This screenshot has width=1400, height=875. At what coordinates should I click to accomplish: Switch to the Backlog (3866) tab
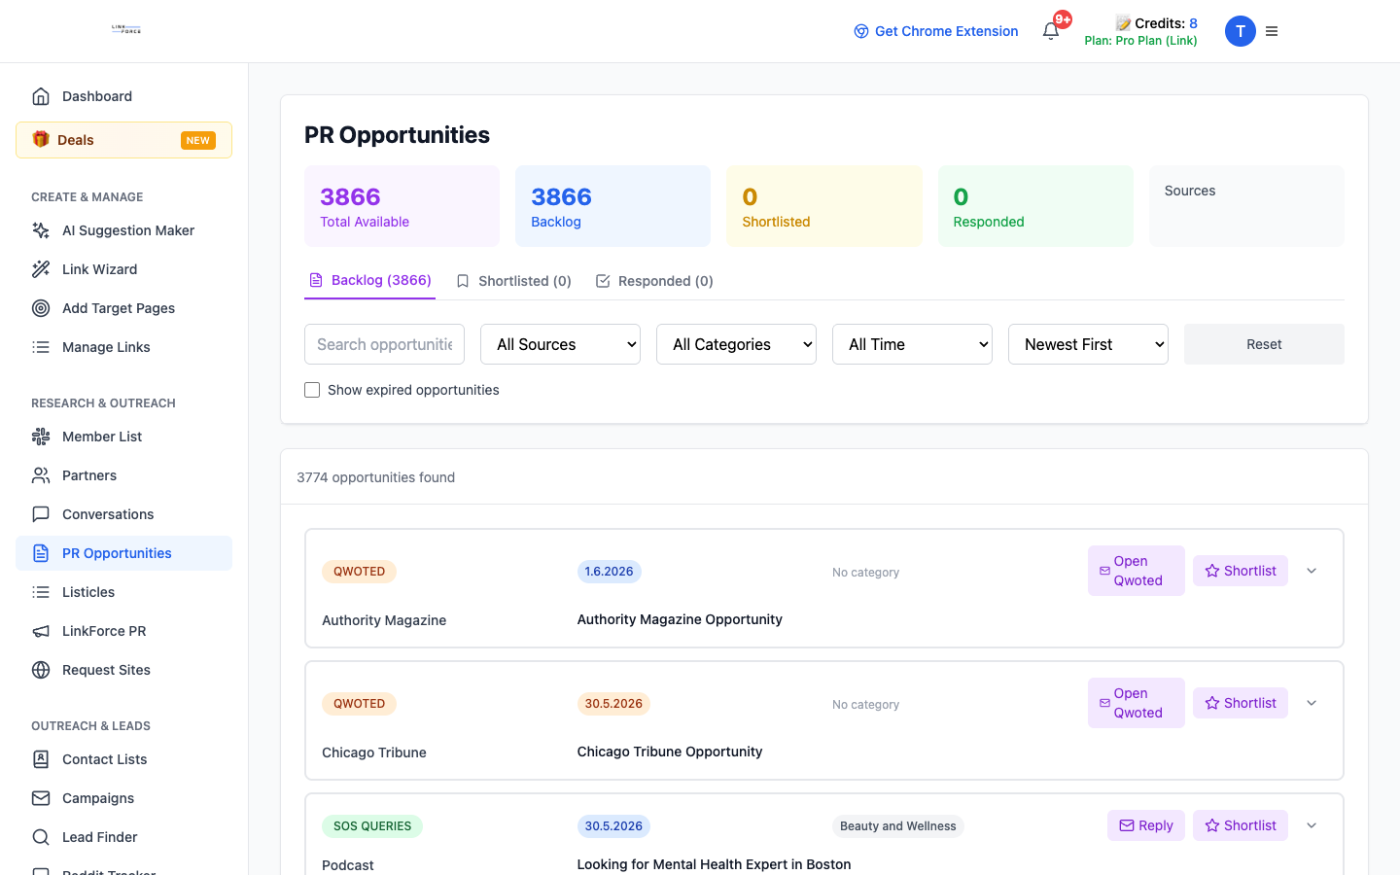369,280
